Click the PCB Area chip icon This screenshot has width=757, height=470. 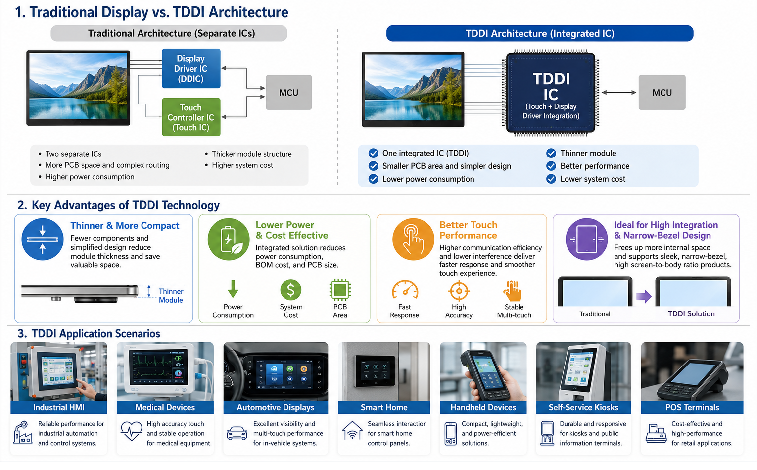[340, 290]
